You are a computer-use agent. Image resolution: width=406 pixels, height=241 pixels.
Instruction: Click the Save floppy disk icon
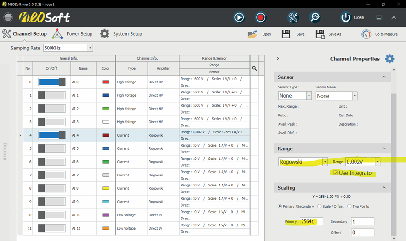(286, 34)
